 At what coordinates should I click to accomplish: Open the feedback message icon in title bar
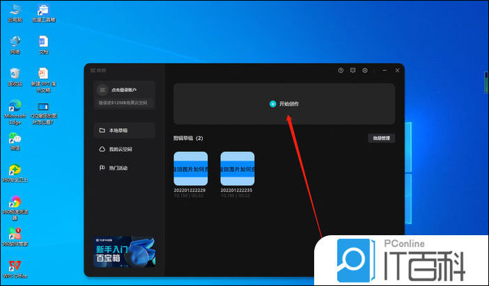coord(352,70)
